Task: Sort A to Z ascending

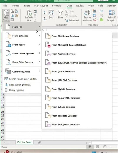Action: tap(45, 13)
